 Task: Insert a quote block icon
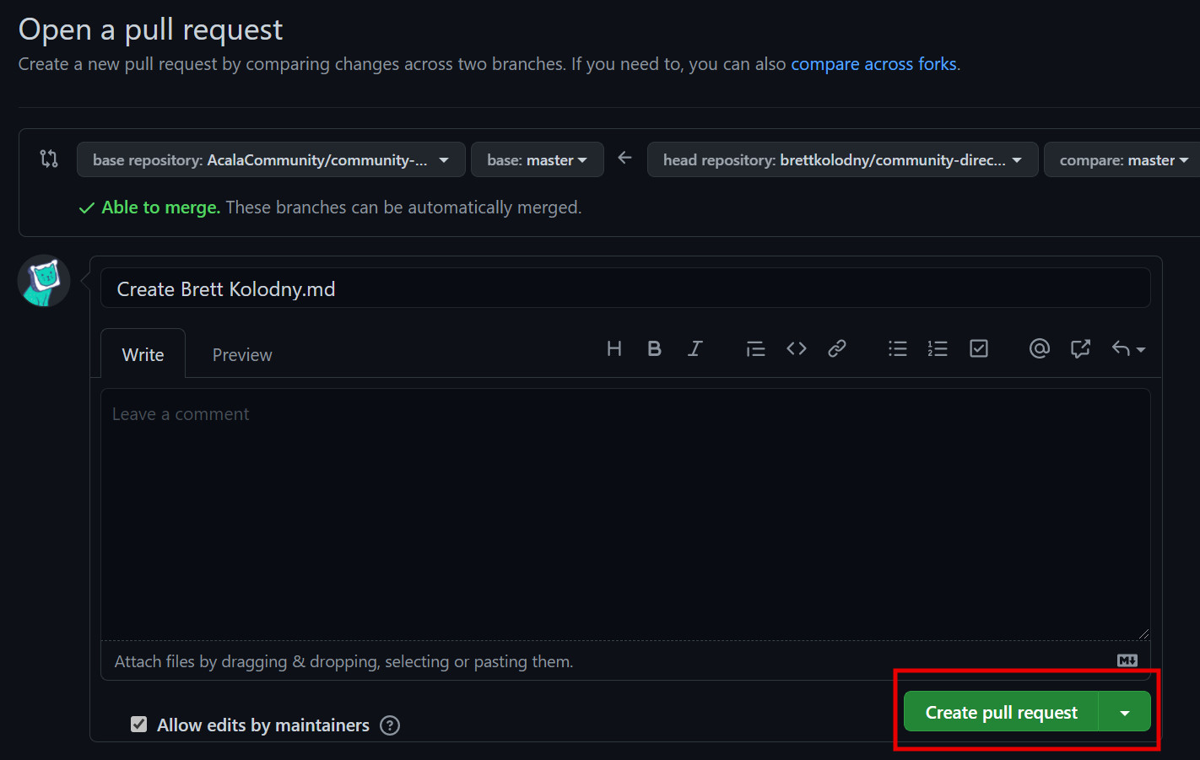coord(755,348)
